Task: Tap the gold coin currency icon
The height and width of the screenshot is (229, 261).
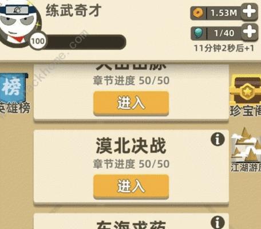Action: point(198,13)
